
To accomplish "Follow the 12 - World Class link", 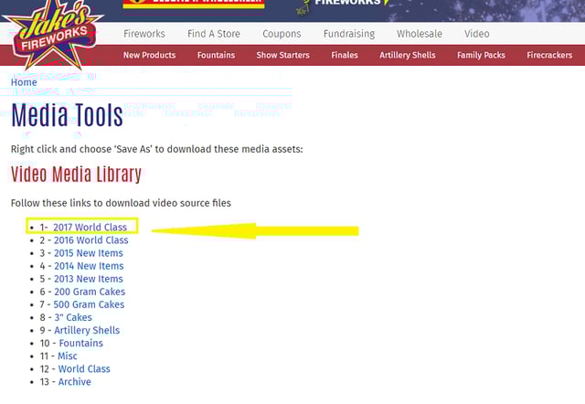I will tap(84, 369).
